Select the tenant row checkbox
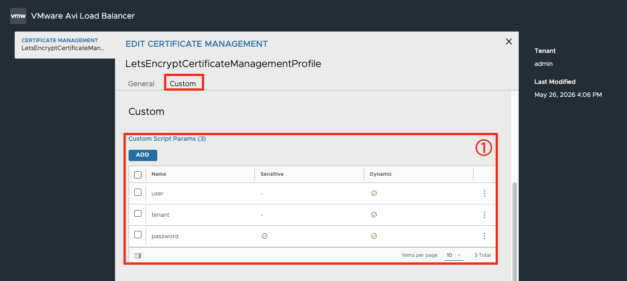Screen dimensions: 627x281 pyautogui.click(x=138, y=213)
